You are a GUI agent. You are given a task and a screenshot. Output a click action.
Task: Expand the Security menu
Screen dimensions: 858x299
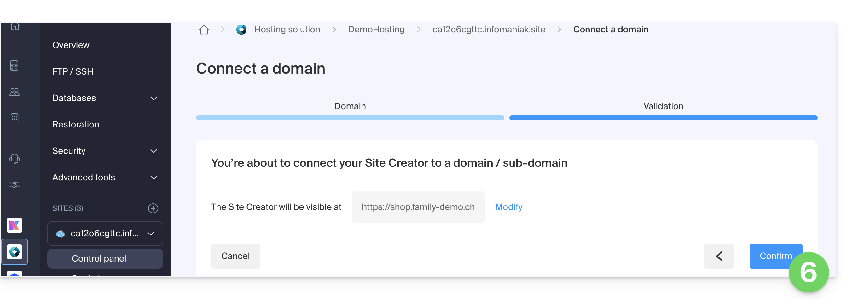(154, 151)
